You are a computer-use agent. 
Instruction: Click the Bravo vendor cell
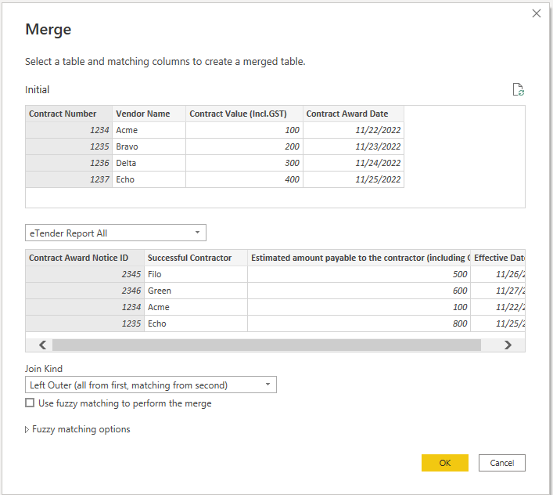coord(149,146)
